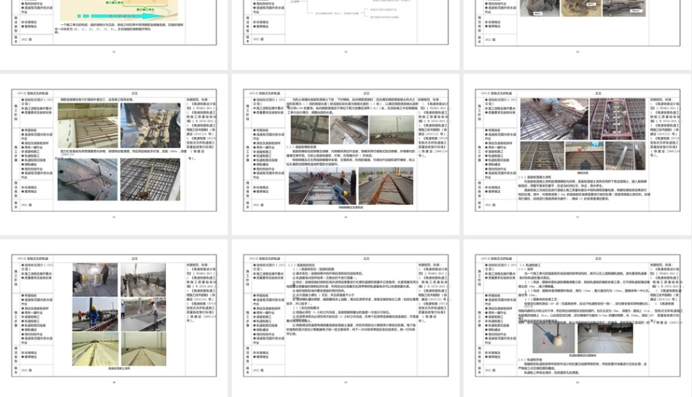Click the heading 2.5.4 底座板混凝土浇筑
Screen dimensions: 692x397
(535, 177)
